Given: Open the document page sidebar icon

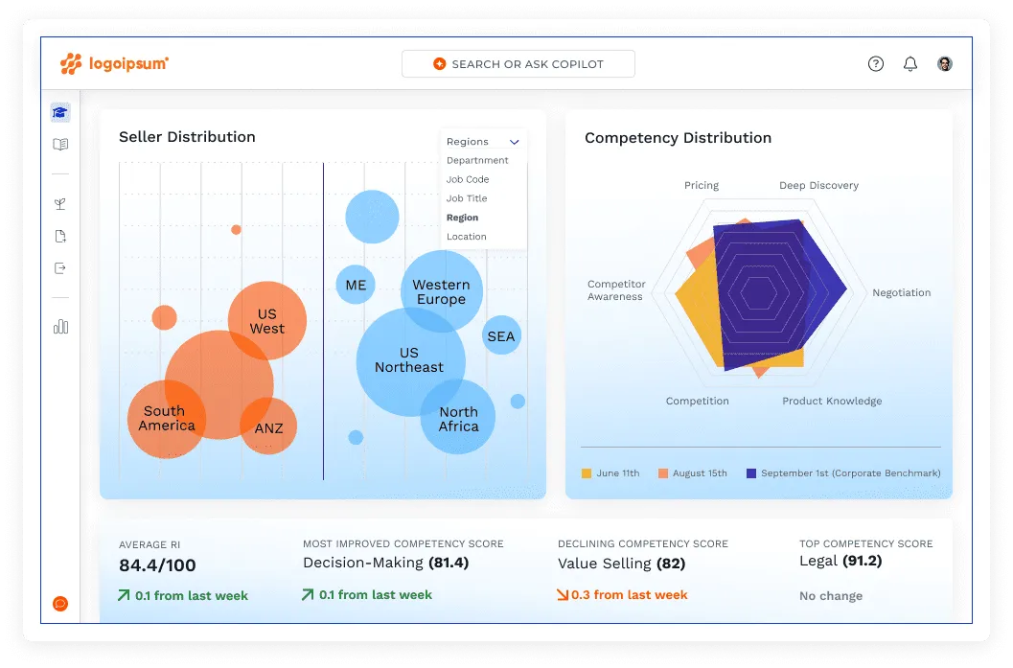Looking at the screenshot, I should pos(60,237).
